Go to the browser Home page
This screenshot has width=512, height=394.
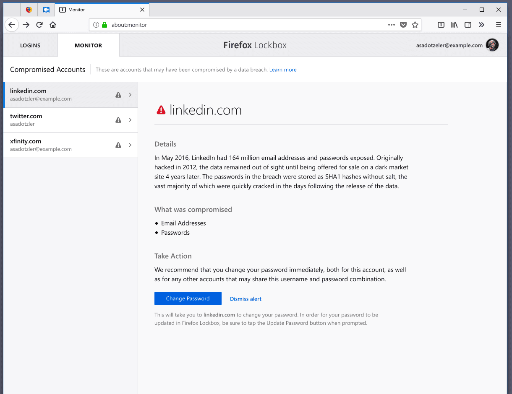(x=53, y=25)
